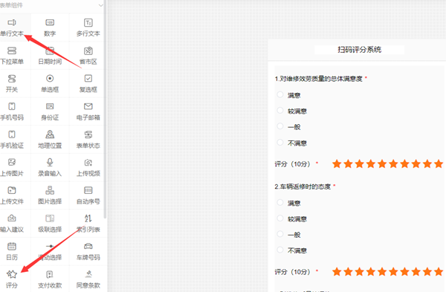Click the first star of question 1 rating
446x292 pixels.
pos(337,163)
